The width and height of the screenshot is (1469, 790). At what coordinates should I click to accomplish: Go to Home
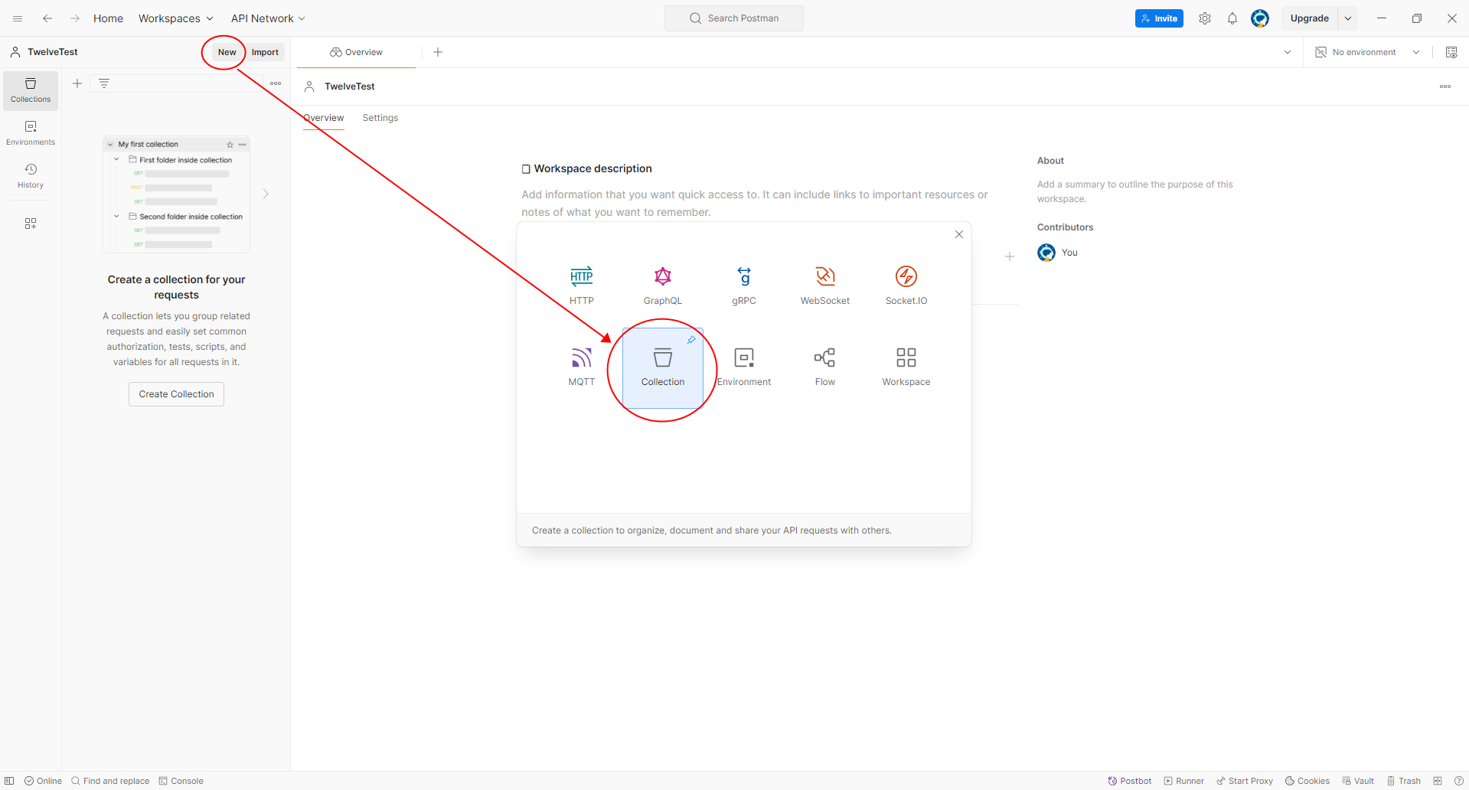click(108, 18)
